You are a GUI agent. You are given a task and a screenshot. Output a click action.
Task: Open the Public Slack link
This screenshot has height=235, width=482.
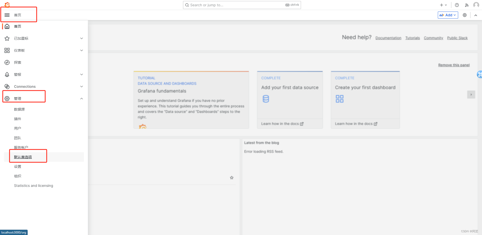pos(457,38)
